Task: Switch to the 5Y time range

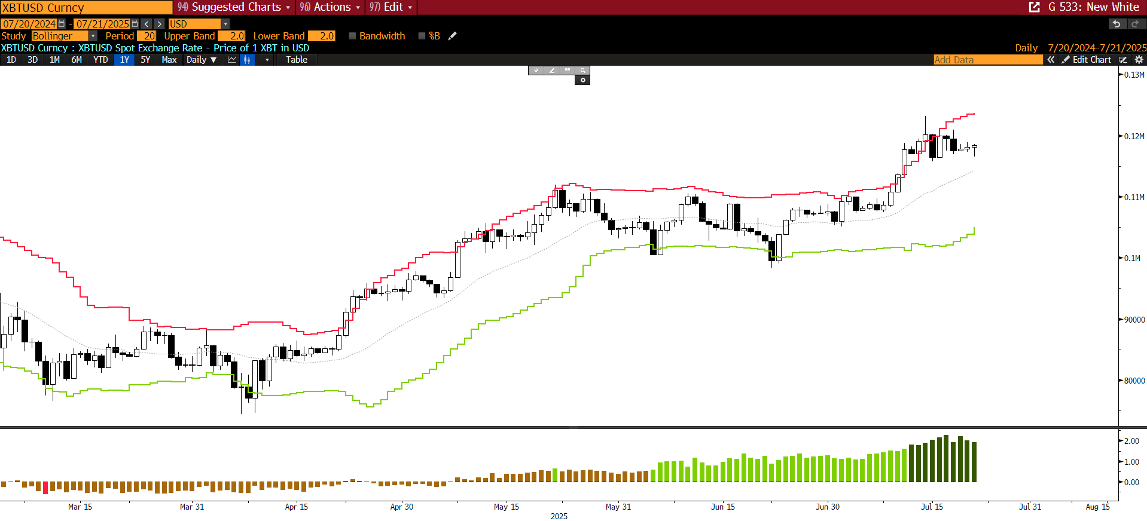Action: pos(145,60)
